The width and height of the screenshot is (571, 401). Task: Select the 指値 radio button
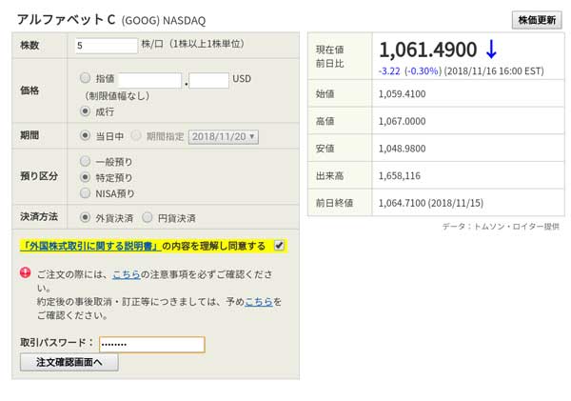86,79
